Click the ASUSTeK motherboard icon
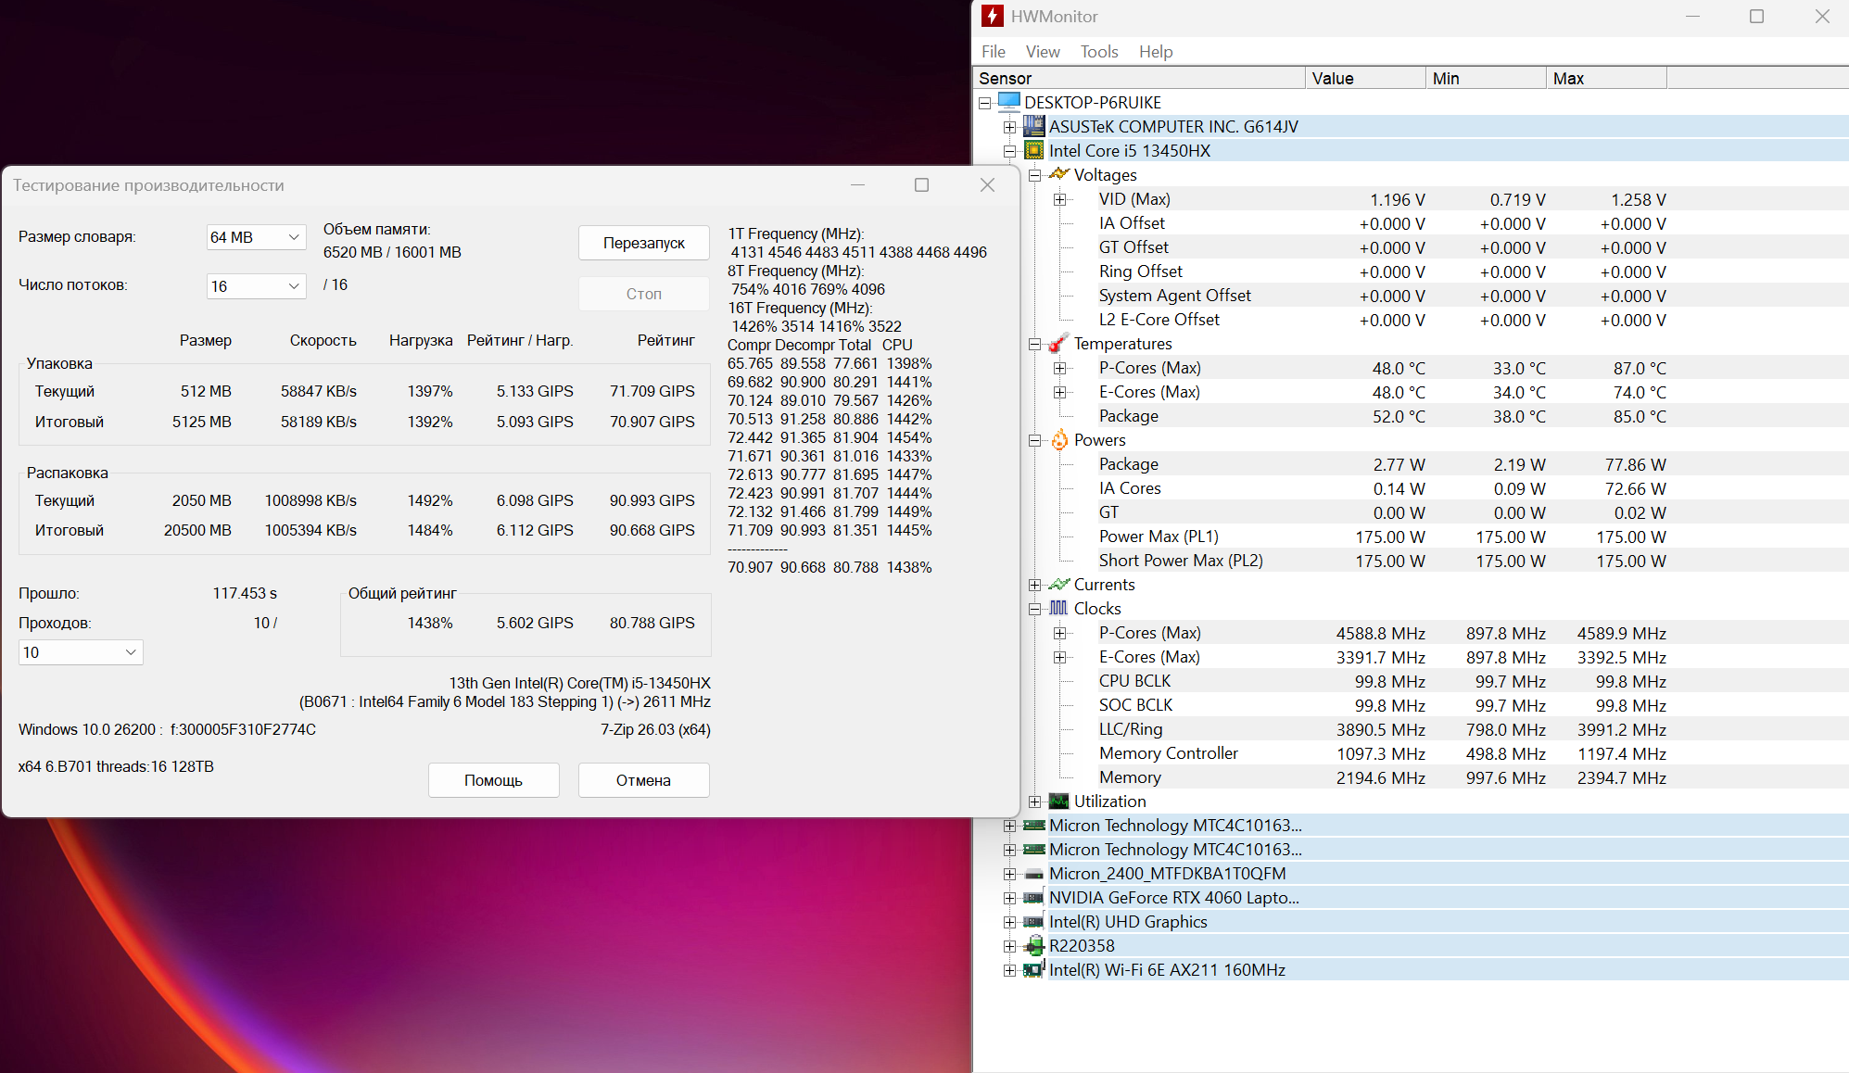The image size is (1849, 1073). coord(1033,126)
